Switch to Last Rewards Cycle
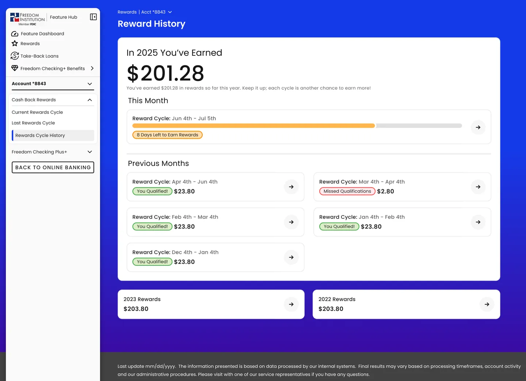526x381 pixels. (x=33, y=123)
